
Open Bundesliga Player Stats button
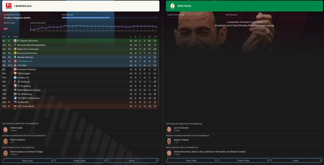pos(81,161)
